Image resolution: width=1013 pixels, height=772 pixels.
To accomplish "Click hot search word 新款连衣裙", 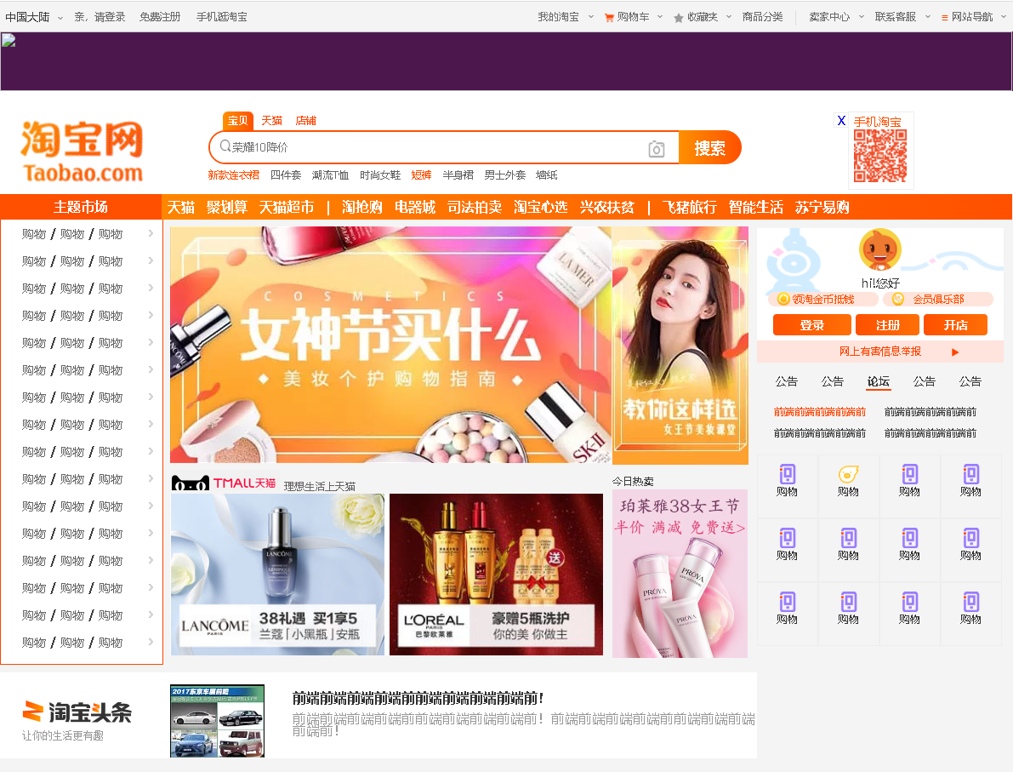I will 233,175.
